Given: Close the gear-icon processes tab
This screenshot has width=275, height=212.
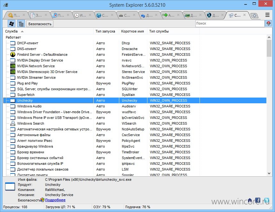Looking at the screenshot, I should [24, 15].
